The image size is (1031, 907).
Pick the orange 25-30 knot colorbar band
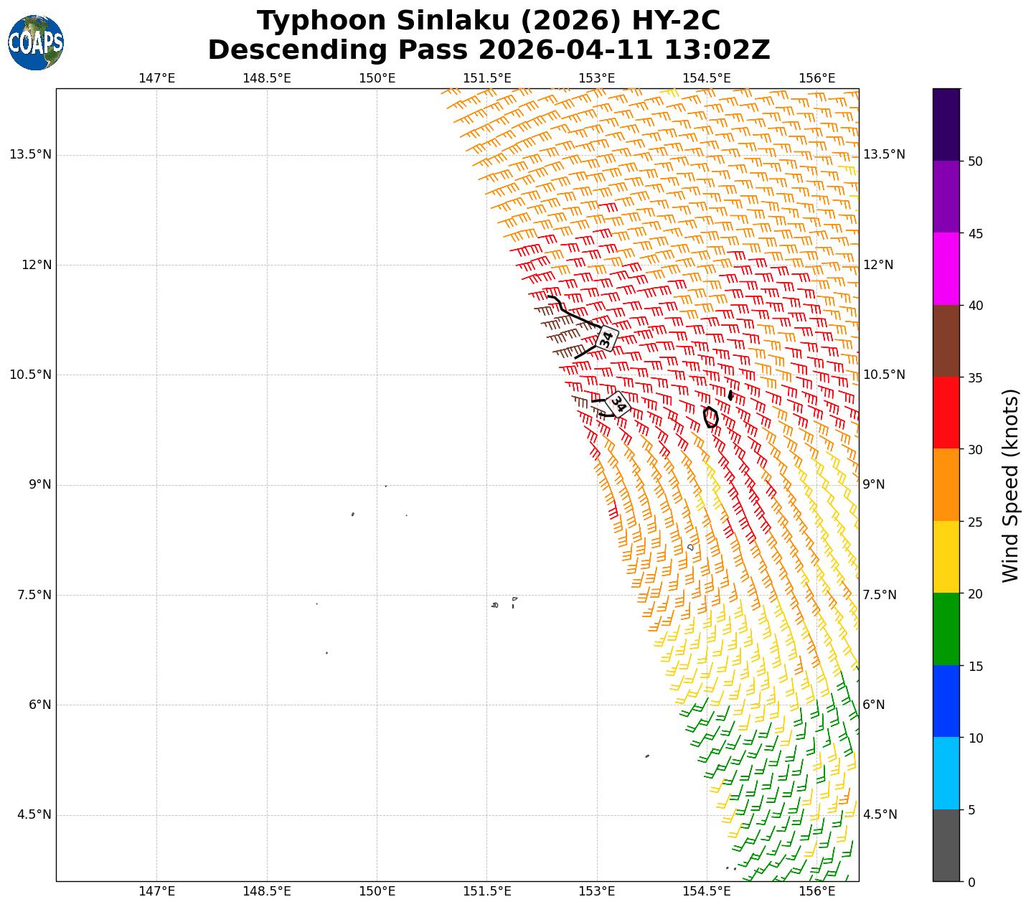(x=946, y=485)
